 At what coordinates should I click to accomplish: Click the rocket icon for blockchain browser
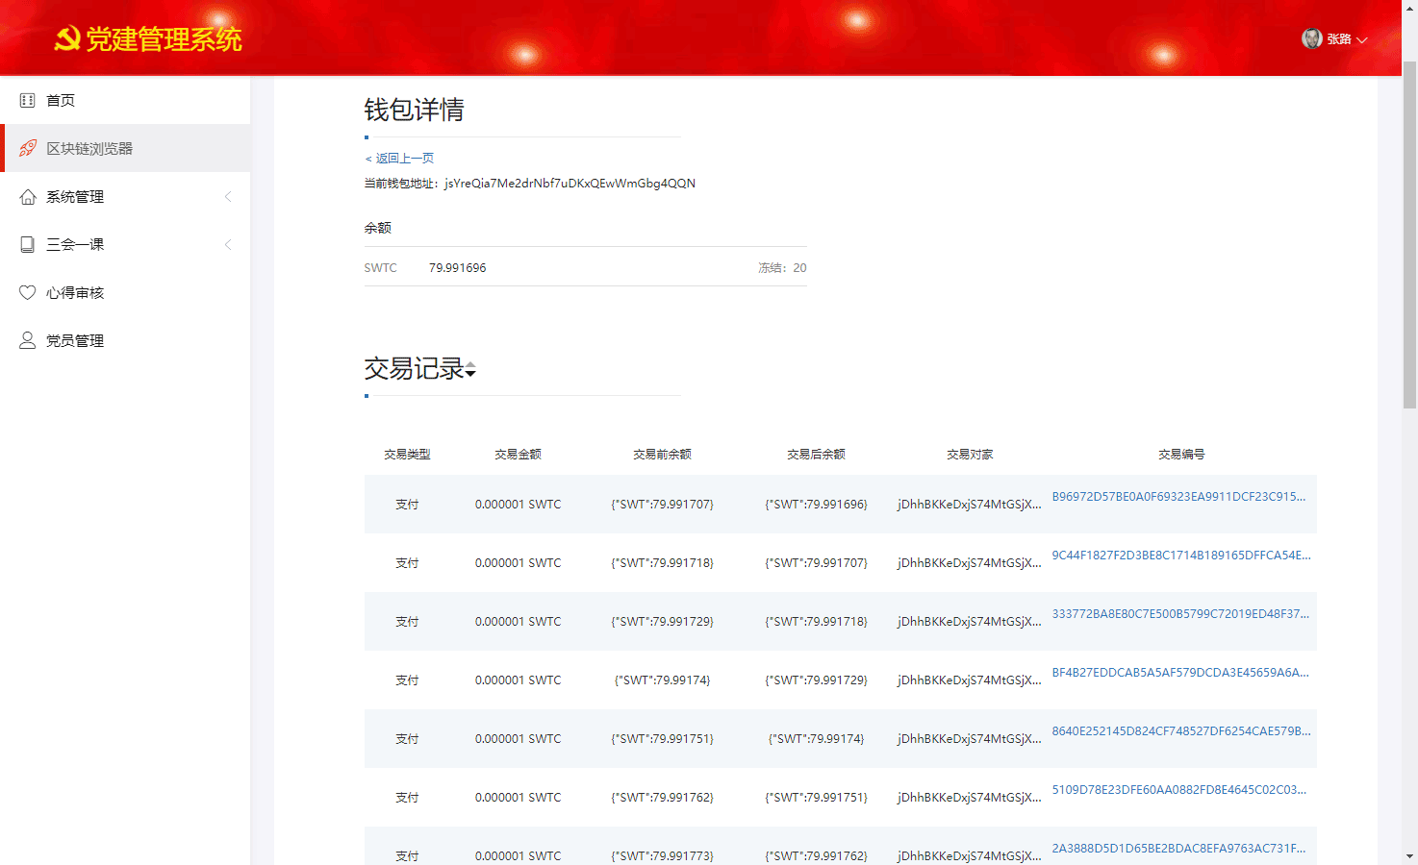[x=28, y=148]
